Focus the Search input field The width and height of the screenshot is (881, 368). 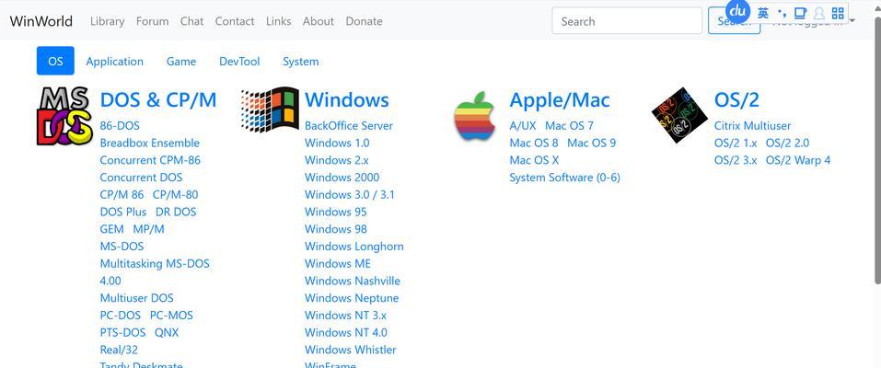[627, 21]
